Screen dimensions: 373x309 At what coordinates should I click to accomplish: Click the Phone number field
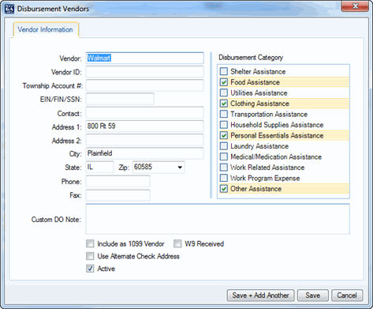tap(118, 181)
